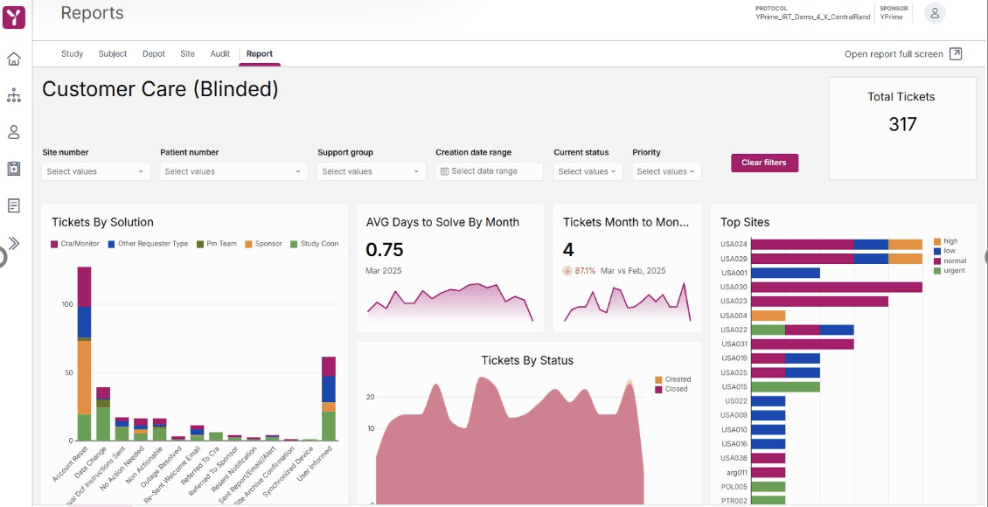Click the USA015 green bar
Viewport: 988px width, 507px height.
click(786, 386)
